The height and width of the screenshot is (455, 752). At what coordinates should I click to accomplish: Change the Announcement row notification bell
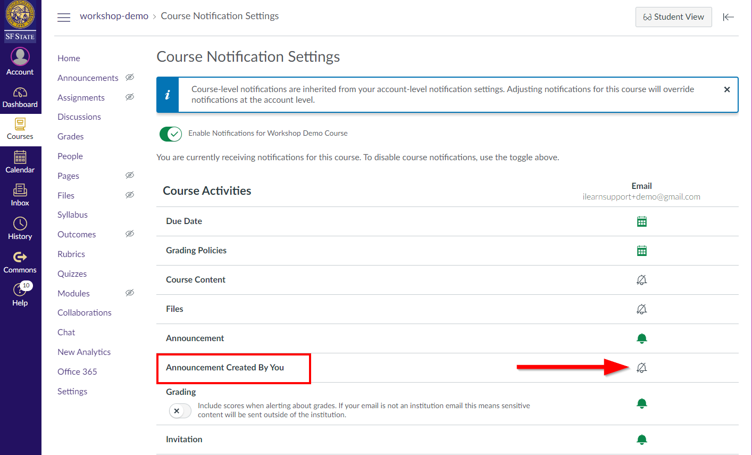(642, 338)
